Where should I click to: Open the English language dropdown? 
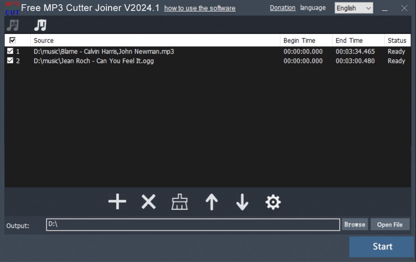(x=353, y=8)
